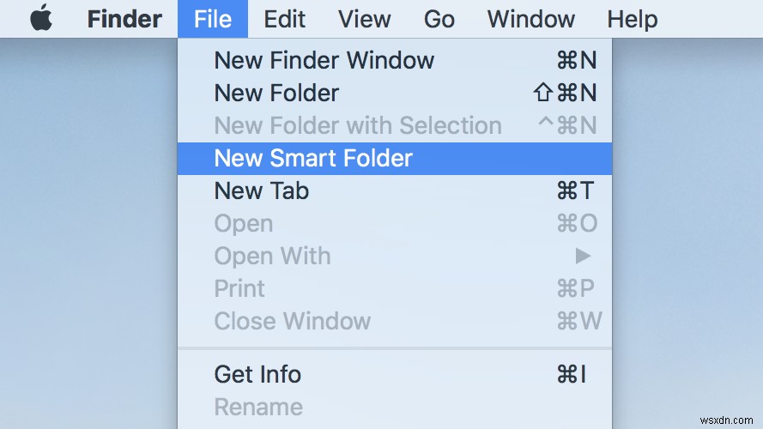Viewport: 763px width, 429px height.
Task: Select the New Folder entry
Action: (276, 93)
